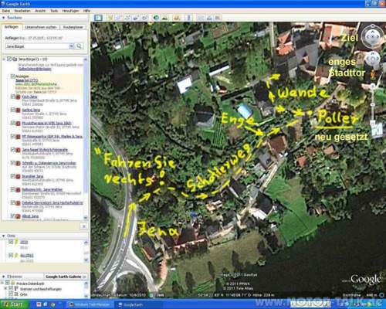
Task: Click the zoom slider on the map
Action: pyautogui.click(x=373, y=106)
